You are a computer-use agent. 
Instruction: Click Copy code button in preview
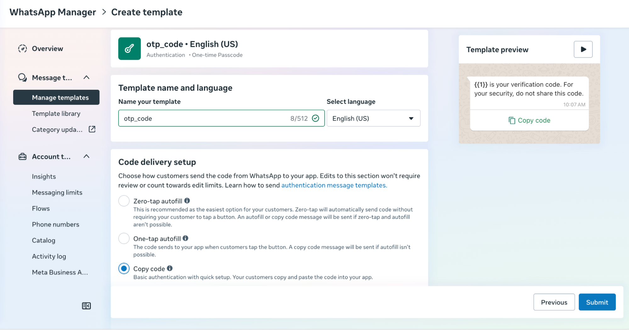(529, 120)
